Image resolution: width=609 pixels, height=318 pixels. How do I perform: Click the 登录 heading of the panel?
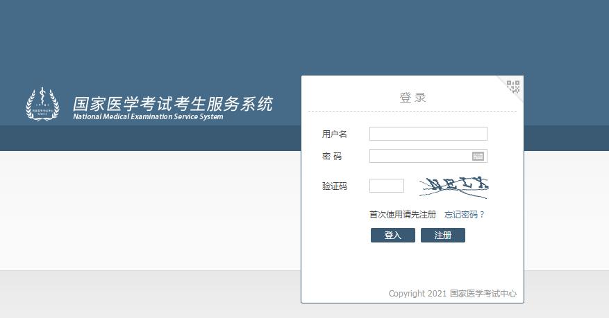412,98
